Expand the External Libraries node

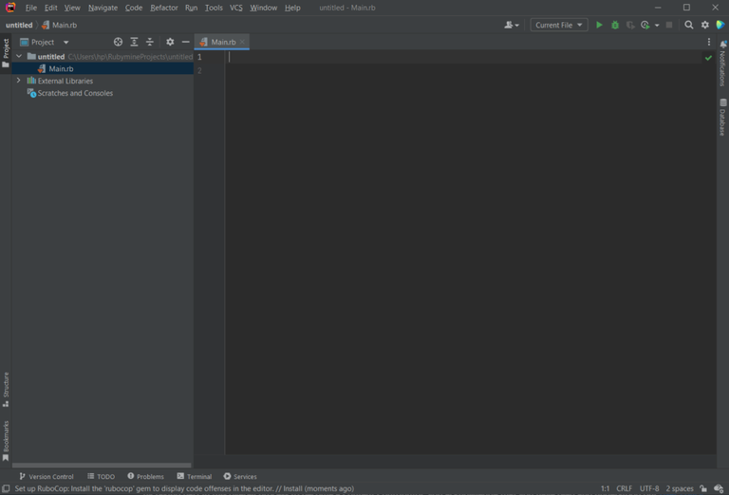click(19, 82)
